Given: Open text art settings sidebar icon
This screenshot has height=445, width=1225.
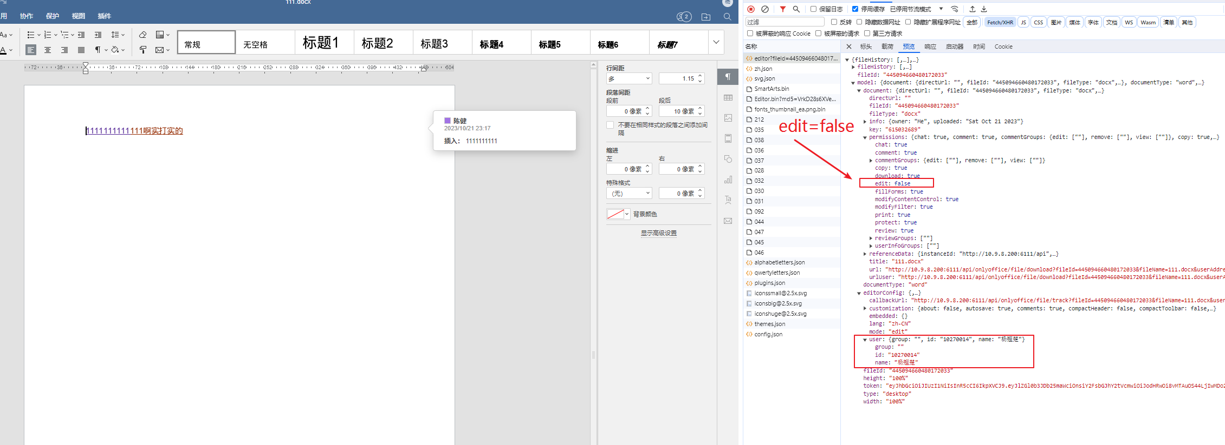Looking at the screenshot, I should coord(728,200).
